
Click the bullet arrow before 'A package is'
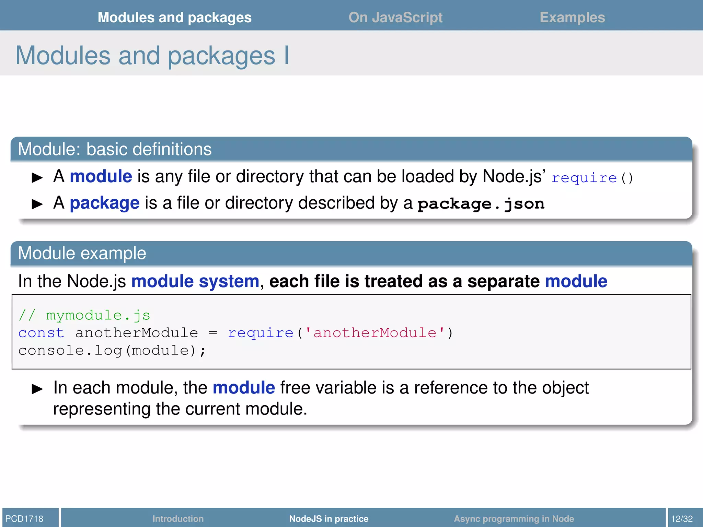click(37, 204)
